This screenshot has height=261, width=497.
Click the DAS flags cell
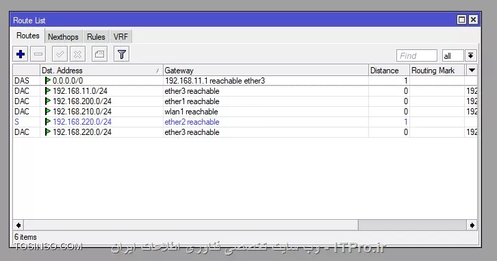pyautogui.click(x=27, y=81)
